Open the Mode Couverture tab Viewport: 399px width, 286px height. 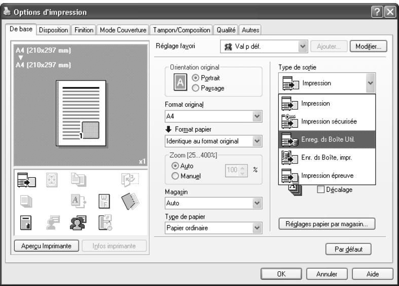coord(123,30)
